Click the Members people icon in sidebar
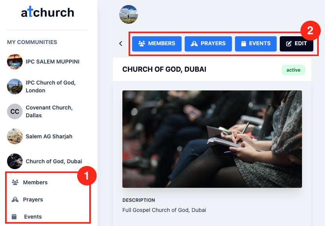The height and width of the screenshot is (226, 325). pos(15,182)
